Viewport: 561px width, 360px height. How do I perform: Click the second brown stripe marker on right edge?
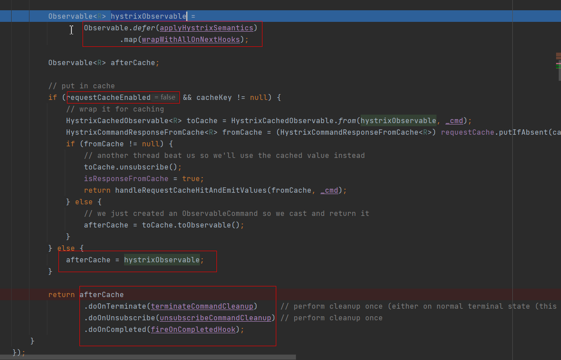558,58
